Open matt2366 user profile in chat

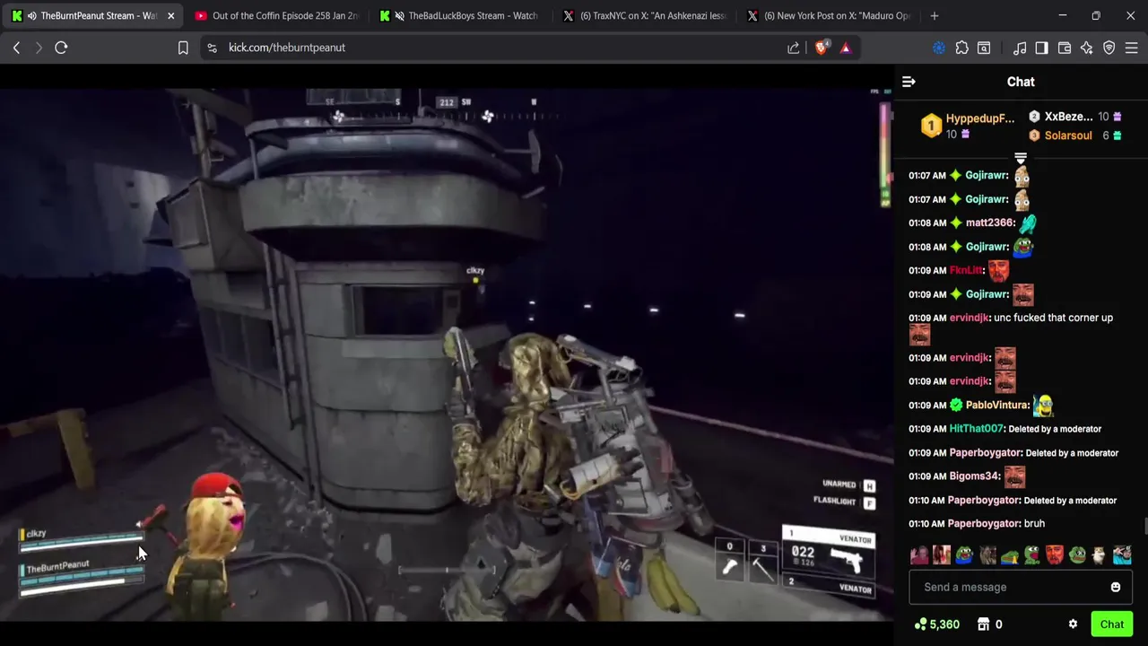989,223
